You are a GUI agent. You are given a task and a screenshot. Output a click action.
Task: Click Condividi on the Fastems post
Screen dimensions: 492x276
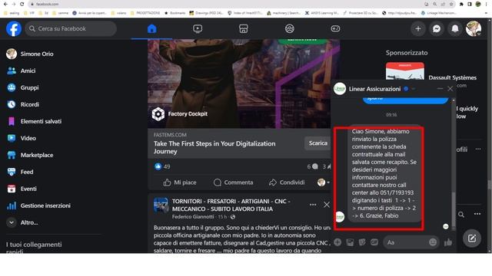pos(287,182)
